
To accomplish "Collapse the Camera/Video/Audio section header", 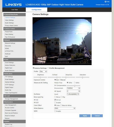I will tap(14, 14).
